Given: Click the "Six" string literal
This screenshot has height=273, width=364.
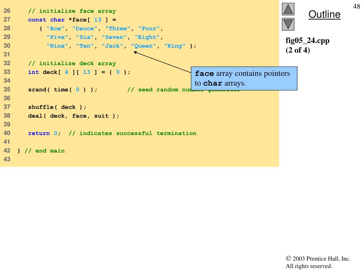Looking at the screenshot, I should click(x=85, y=37).
